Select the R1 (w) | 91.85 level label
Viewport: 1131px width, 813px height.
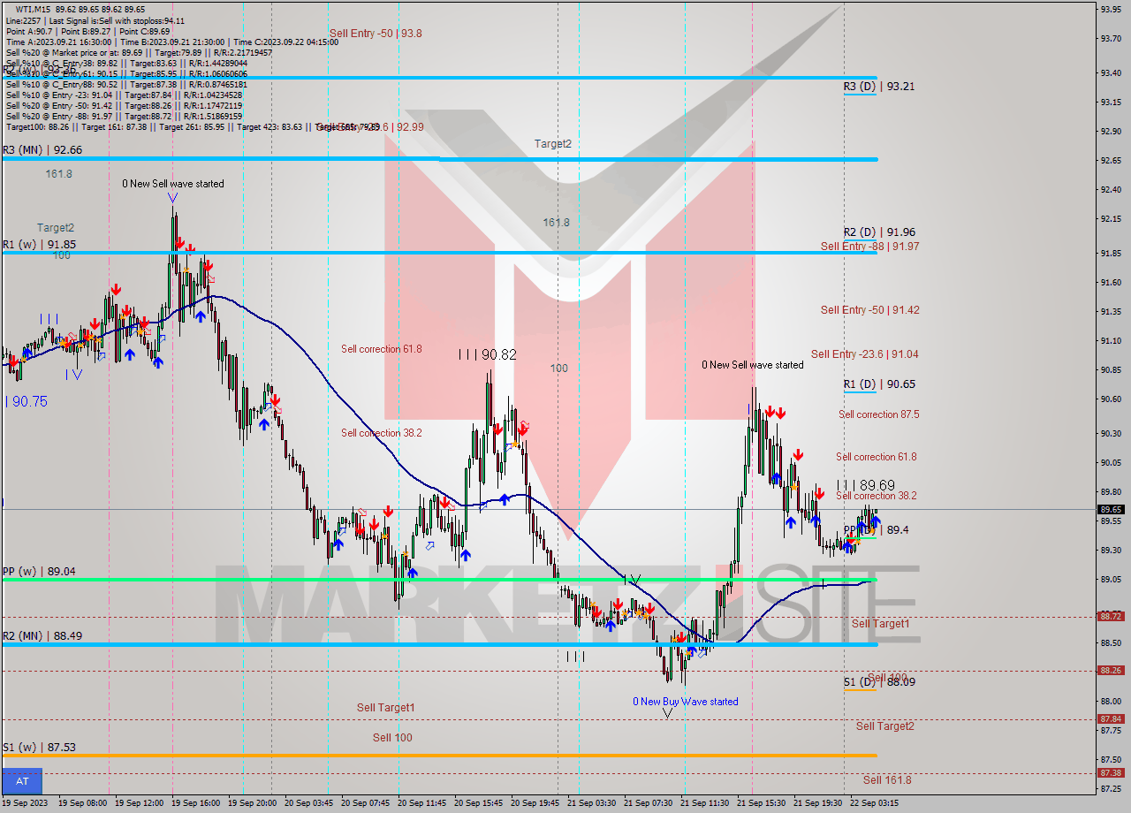(39, 245)
